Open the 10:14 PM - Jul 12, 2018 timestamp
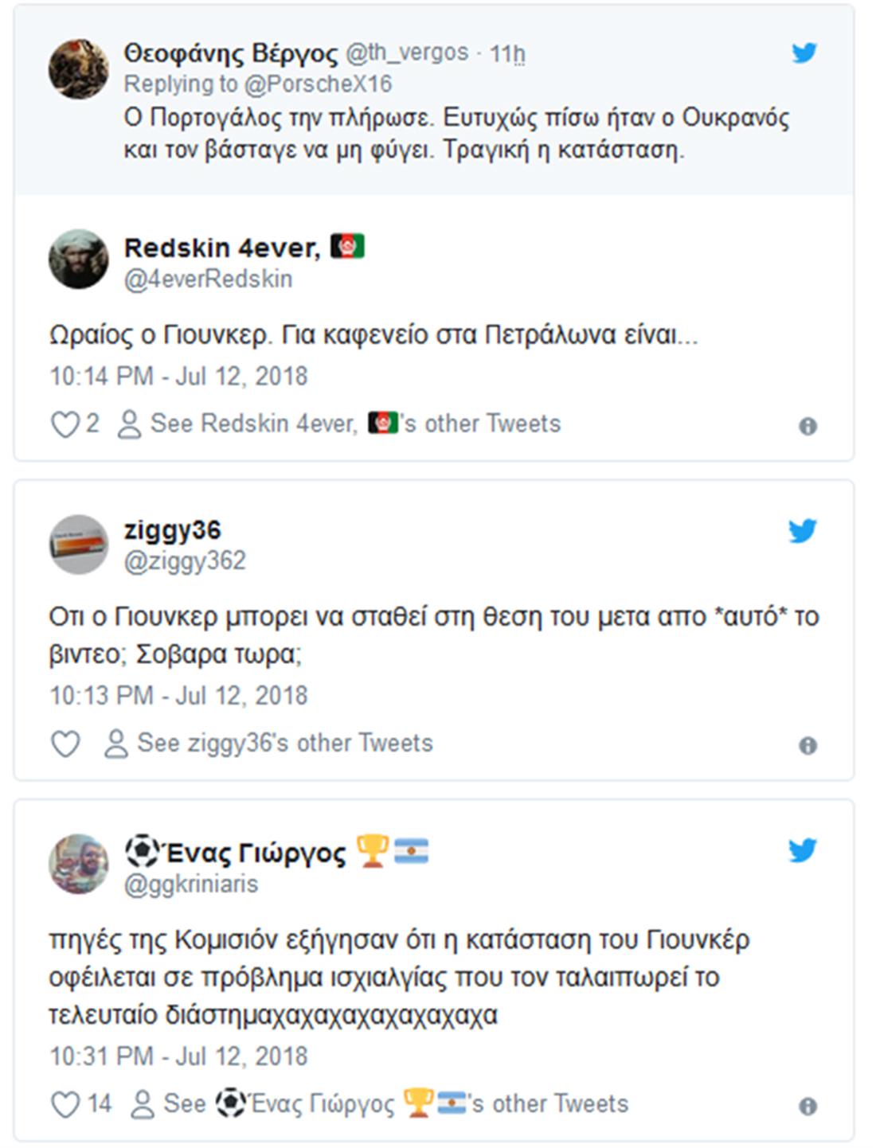 tap(178, 376)
